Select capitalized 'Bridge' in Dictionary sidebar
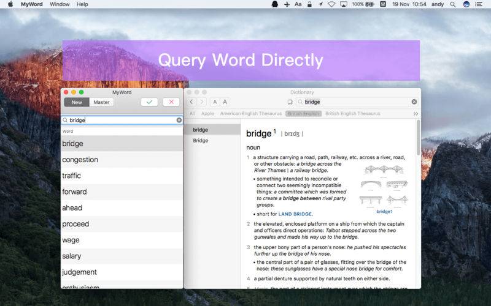The height and width of the screenshot is (306, 491). (212, 141)
